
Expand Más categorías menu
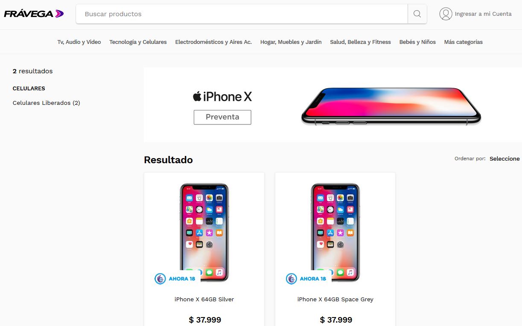click(x=463, y=42)
